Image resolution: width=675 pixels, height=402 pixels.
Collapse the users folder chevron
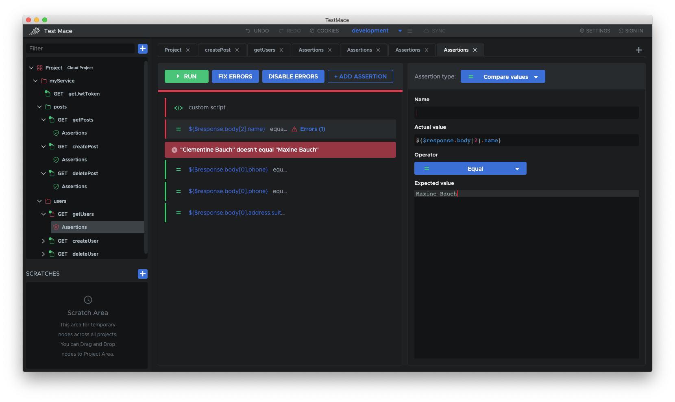pos(39,201)
